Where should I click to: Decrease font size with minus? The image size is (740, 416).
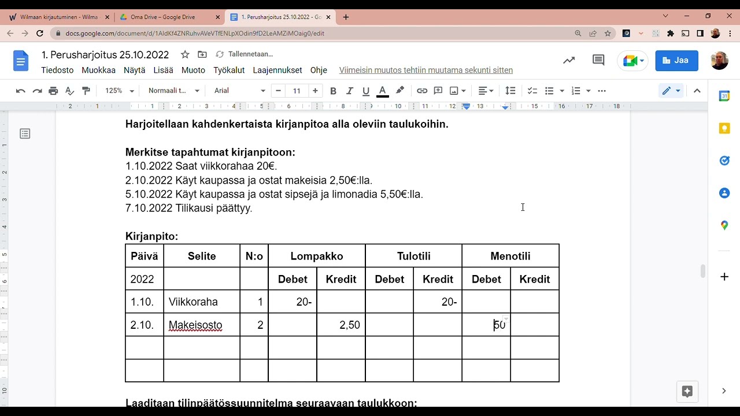(279, 91)
